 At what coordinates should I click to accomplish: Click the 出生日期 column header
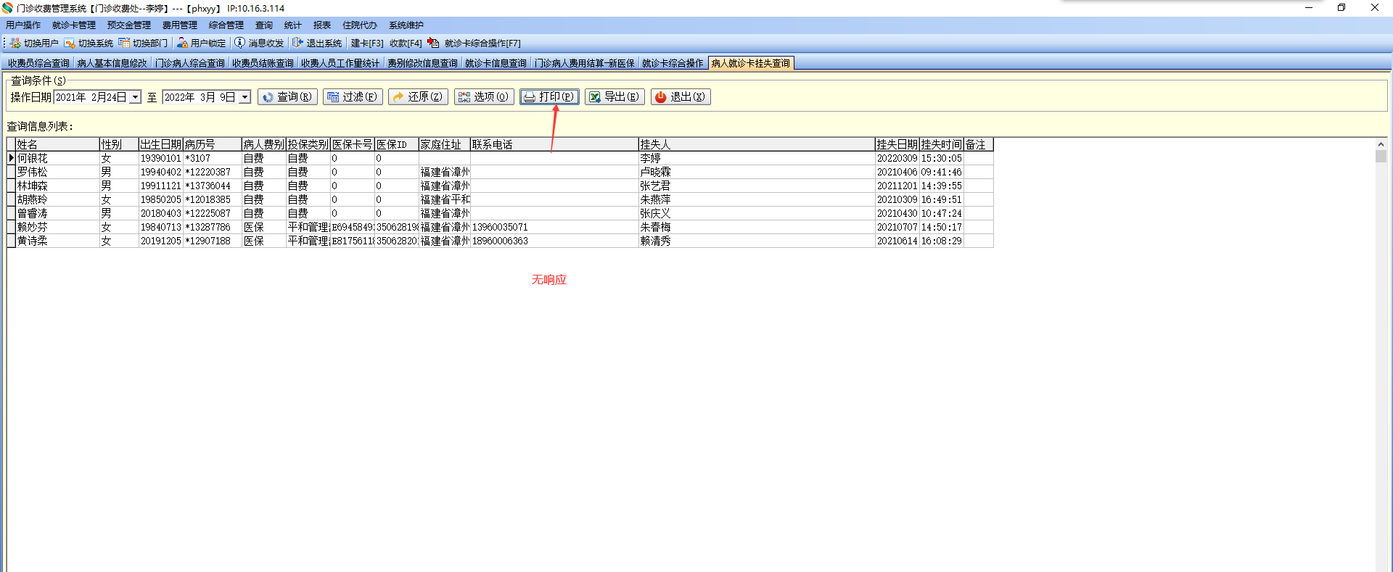click(x=161, y=145)
